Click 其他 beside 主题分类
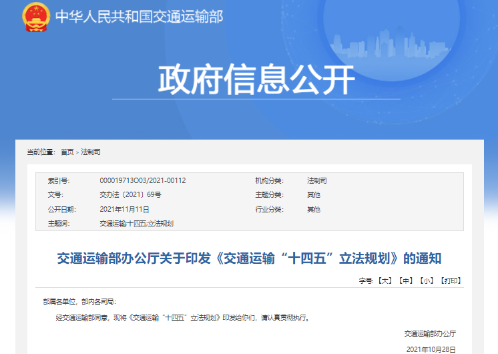The image size is (498, 354). [x=313, y=195]
